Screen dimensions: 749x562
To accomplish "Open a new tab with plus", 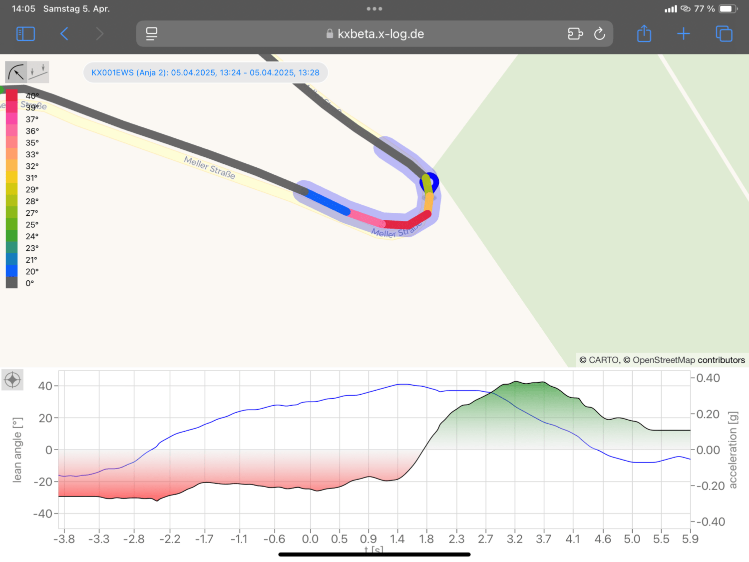I will point(684,34).
